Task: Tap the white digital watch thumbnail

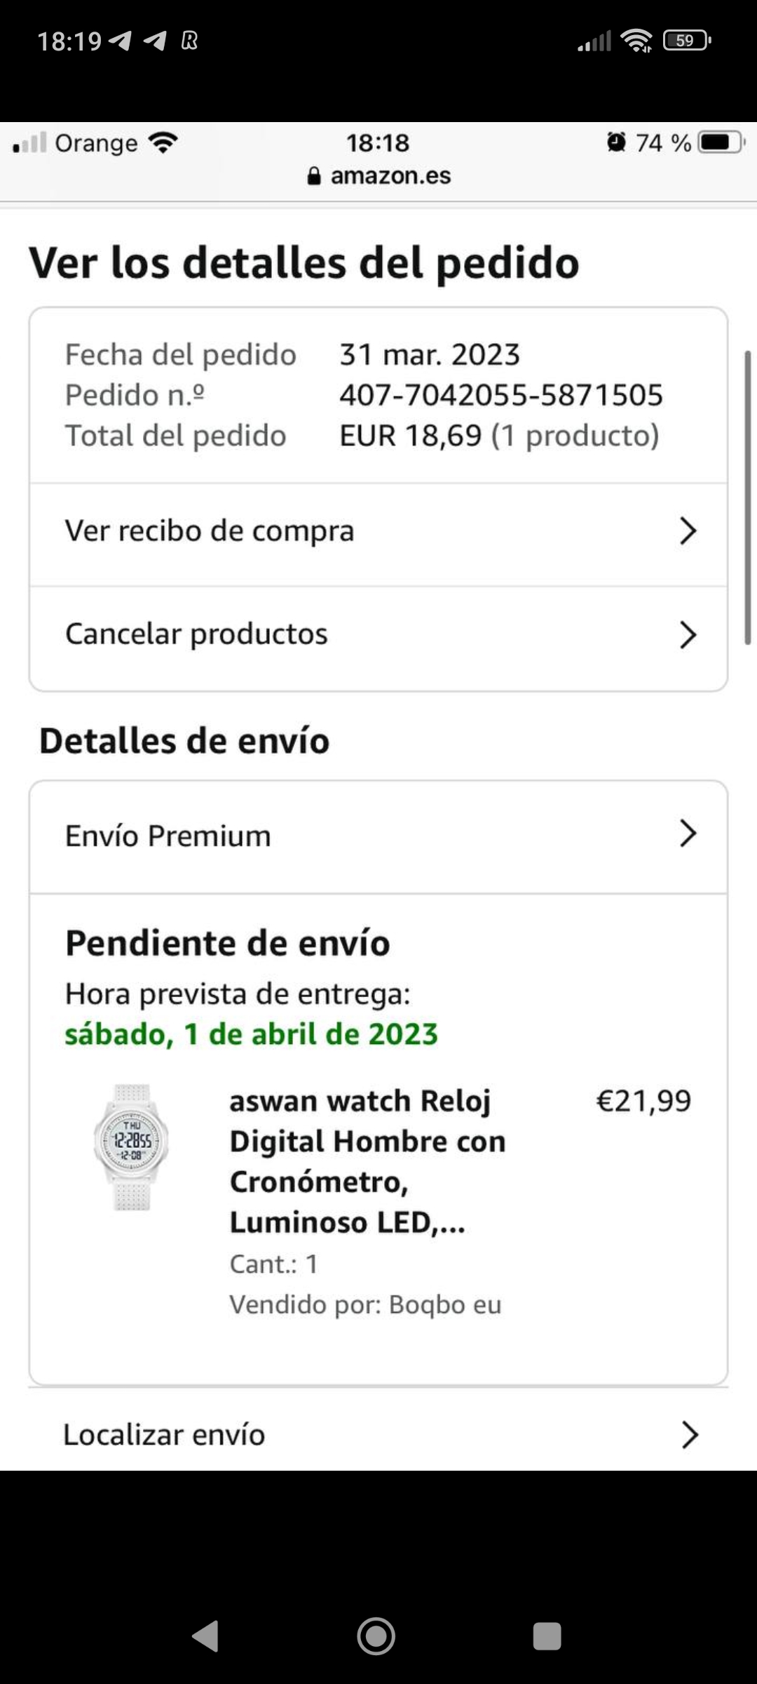Action: point(131,1147)
